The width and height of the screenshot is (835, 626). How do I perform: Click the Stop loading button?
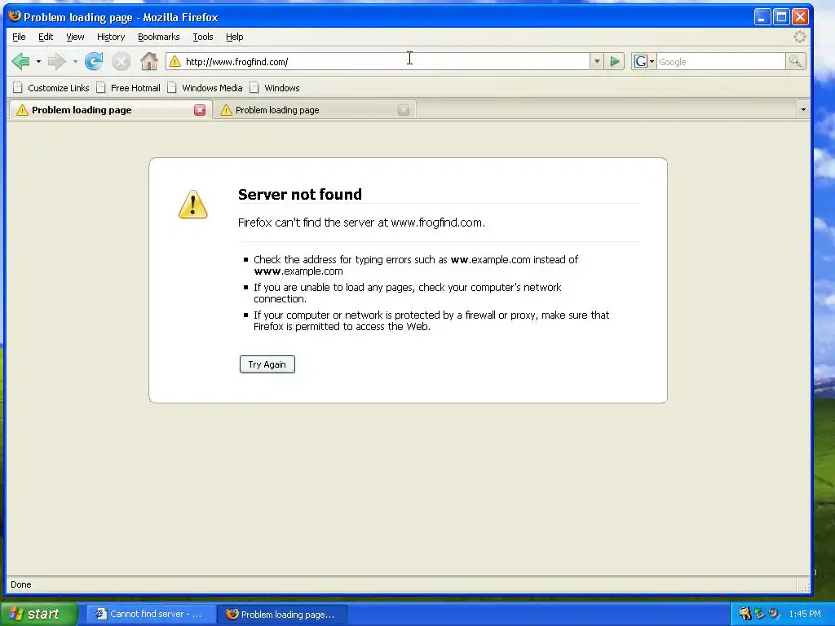coord(121,62)
